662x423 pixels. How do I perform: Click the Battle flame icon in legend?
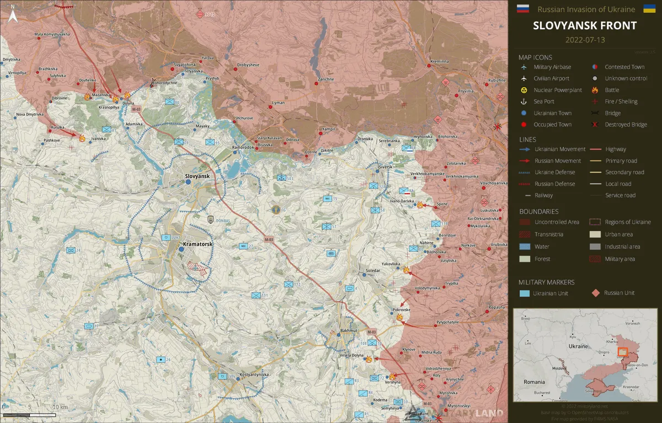pos(594,90)
